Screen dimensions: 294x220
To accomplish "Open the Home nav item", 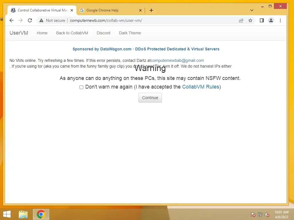I will [42, 33].
